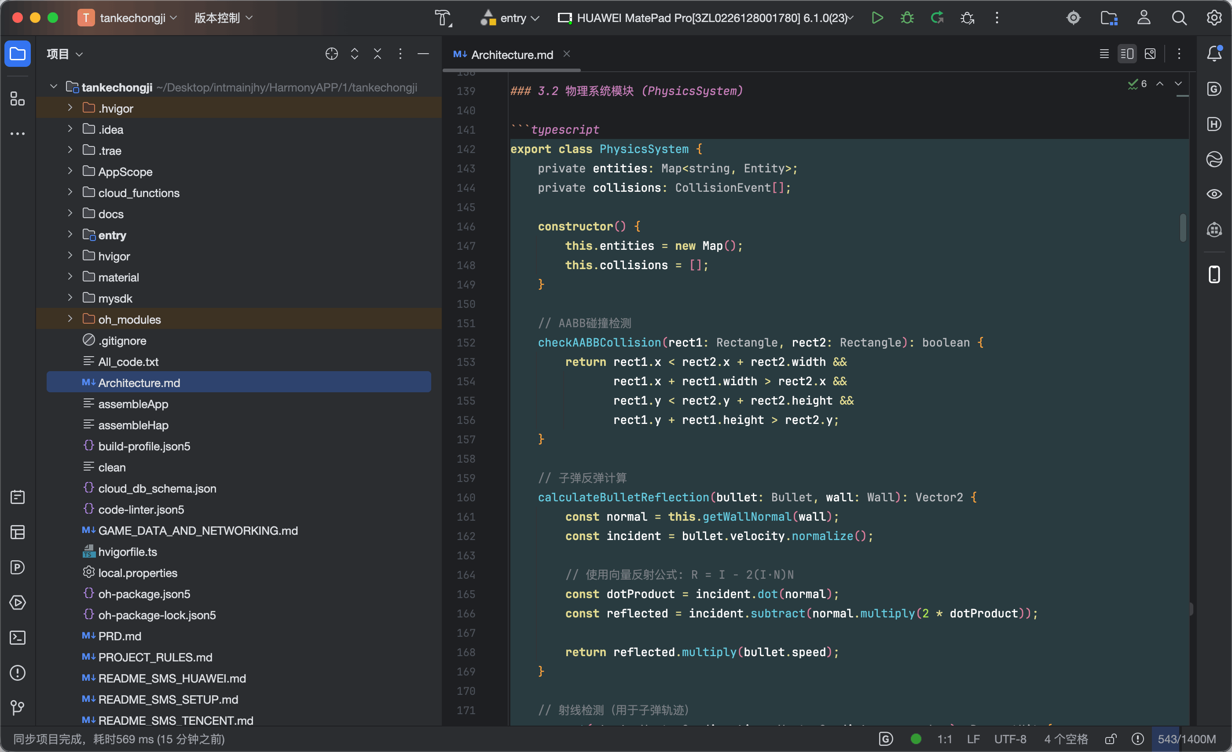Click line number 152 in the gutter
This screenshot has height=752, width=1232.
click(x=466, y=343)
